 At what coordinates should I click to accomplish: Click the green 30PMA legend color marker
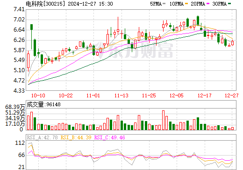(229, 3)
